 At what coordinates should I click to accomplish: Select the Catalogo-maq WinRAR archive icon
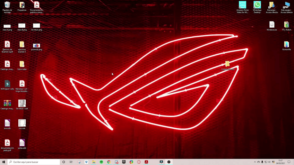tap(7, 105)
